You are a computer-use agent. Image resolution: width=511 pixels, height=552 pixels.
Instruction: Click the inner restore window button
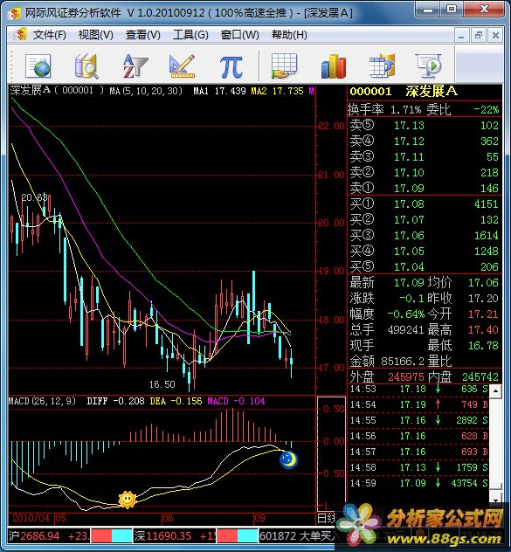click(479, 36)
